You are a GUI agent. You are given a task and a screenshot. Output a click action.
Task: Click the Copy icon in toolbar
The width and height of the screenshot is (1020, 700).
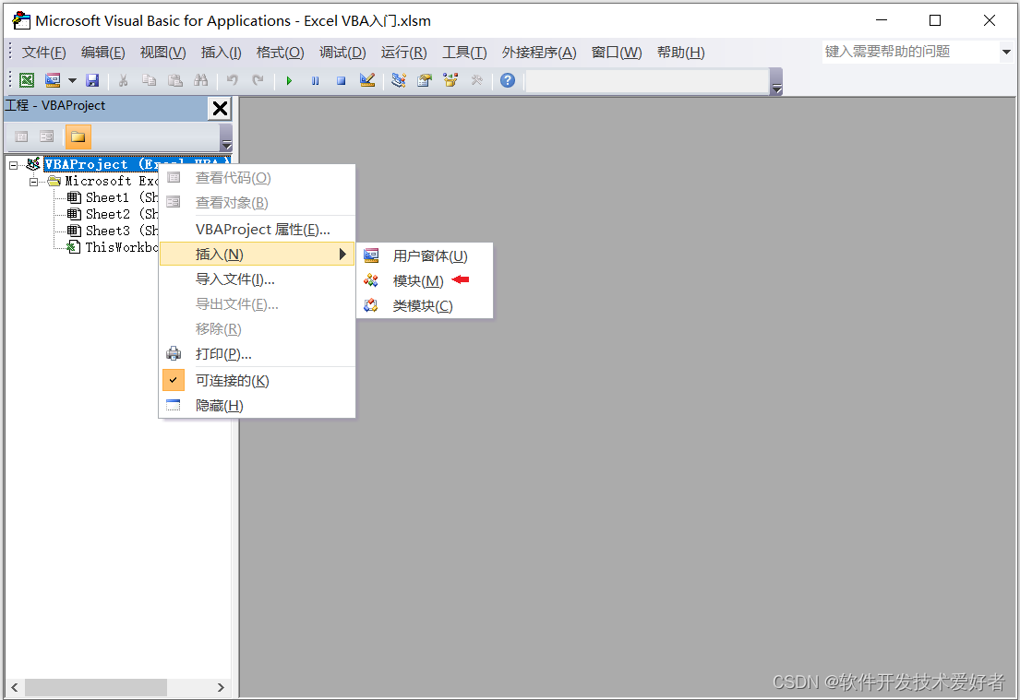click(149, 80)
